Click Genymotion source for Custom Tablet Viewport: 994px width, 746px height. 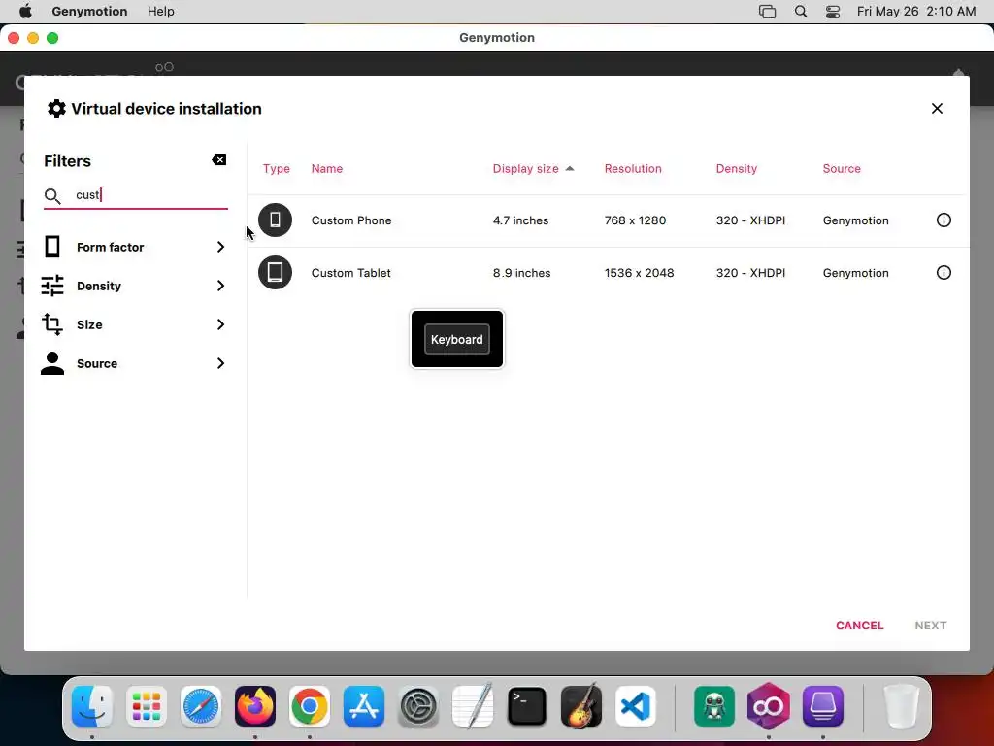pyautogui.click(x=856, y=273)
